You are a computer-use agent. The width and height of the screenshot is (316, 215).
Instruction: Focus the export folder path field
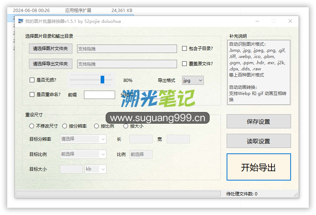(127, 64)
